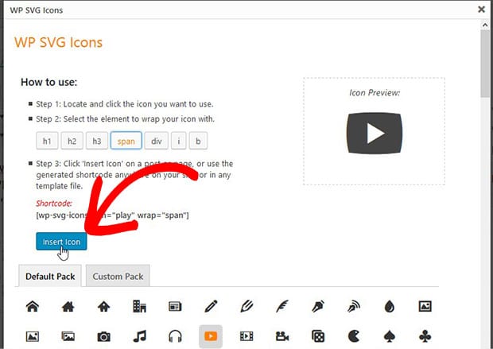Toggle the span wrap element
Image resolution: width=493 pixels, height=349 pixels.
coord(126,141)
